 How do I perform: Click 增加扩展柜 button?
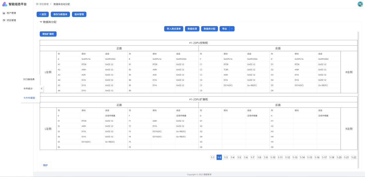(48, 34)
